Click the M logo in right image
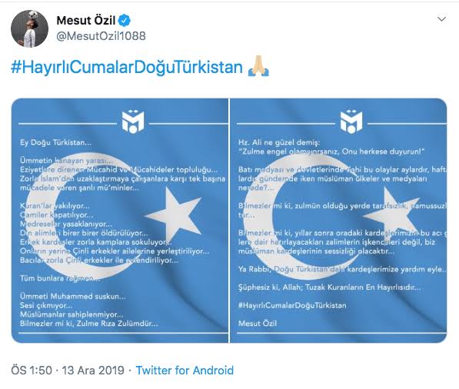This screenshot has width=459, height=389. tap(351, 121)
